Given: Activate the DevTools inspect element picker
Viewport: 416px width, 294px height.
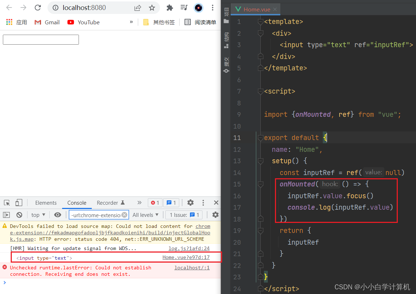Looking at the screenshot, I should (7, 203).
